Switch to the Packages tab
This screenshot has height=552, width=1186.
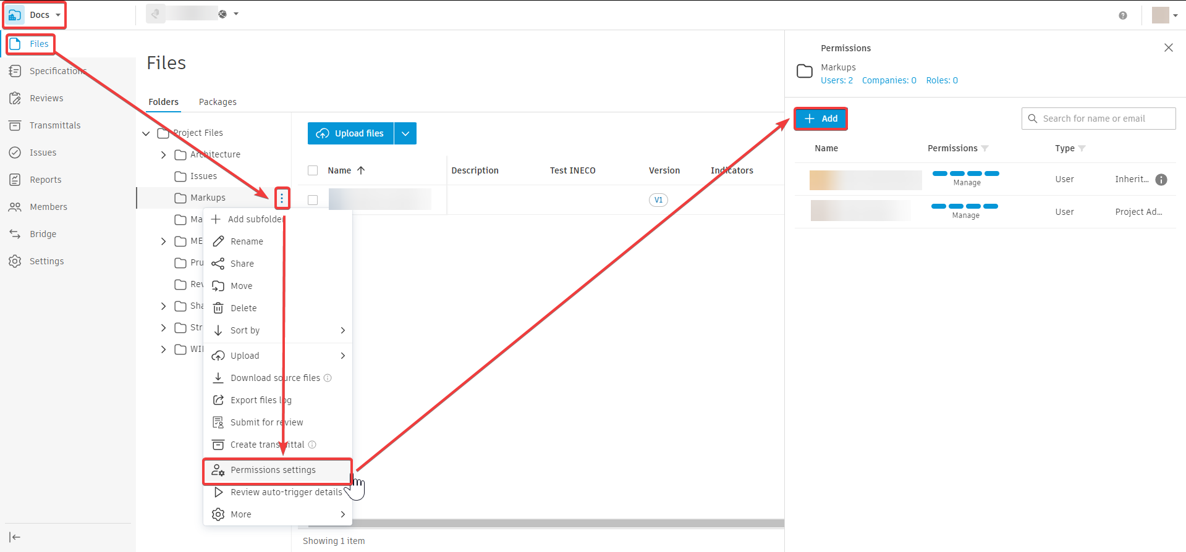[x=218, y=102]
